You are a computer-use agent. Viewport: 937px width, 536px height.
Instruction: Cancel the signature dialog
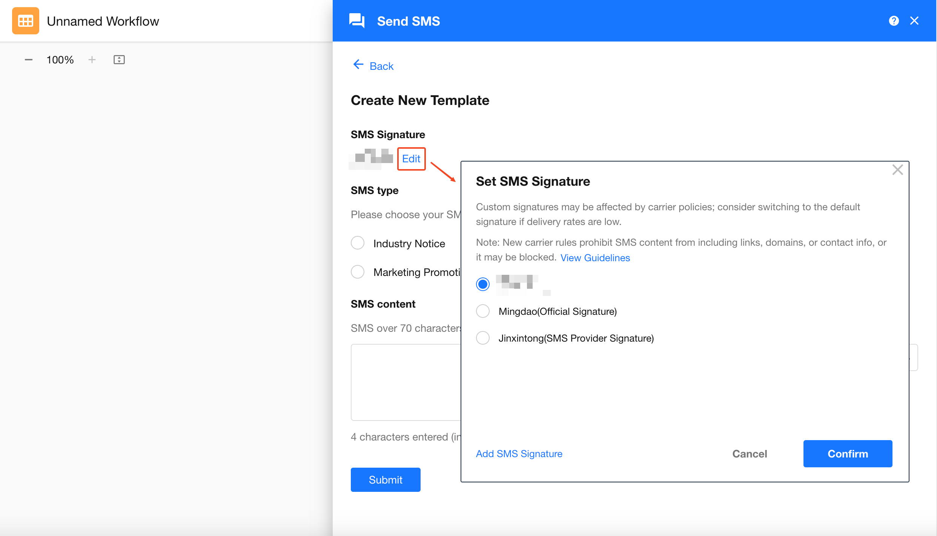(x=750, y=454)
